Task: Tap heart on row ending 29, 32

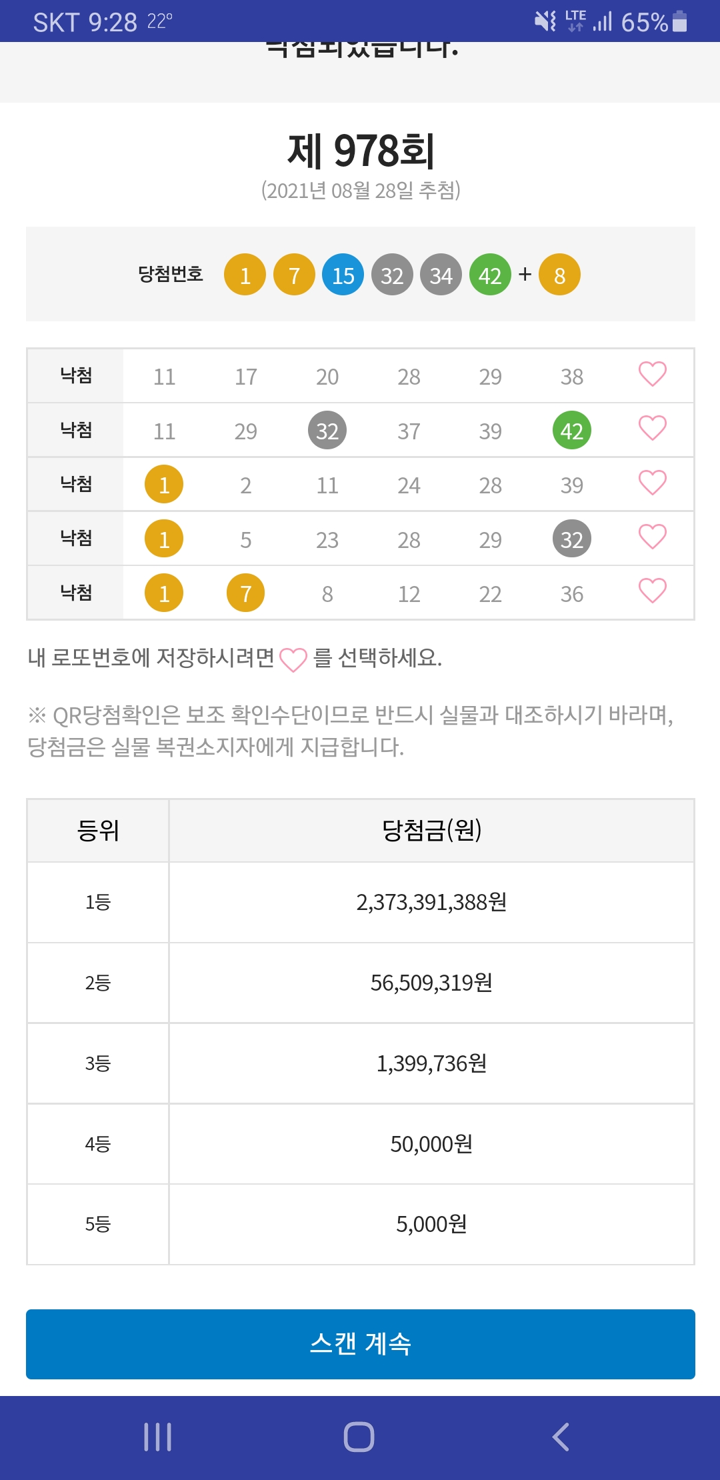Action: point(652,537)
